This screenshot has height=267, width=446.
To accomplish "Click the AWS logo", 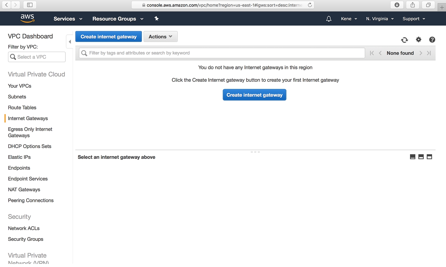I will point(27,18).
